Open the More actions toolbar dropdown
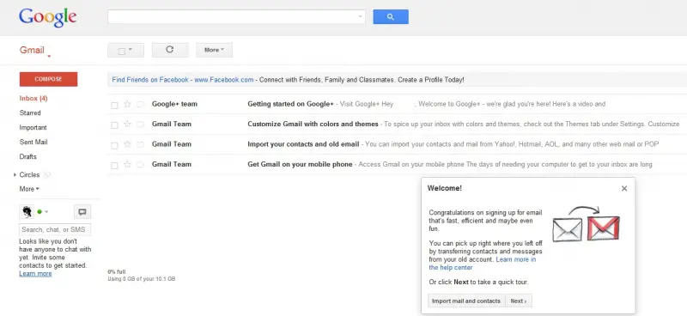The height and width of the screenshot is (316, 687). (214, 50)
